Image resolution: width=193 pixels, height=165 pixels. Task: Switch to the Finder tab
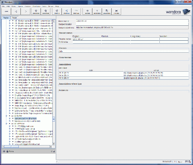point(14,18)
